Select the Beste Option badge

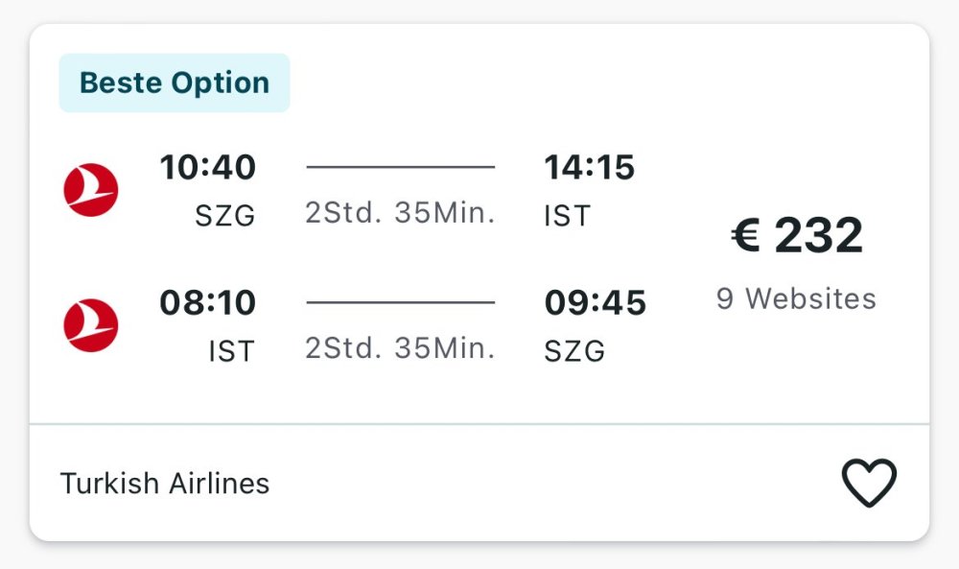175,83
